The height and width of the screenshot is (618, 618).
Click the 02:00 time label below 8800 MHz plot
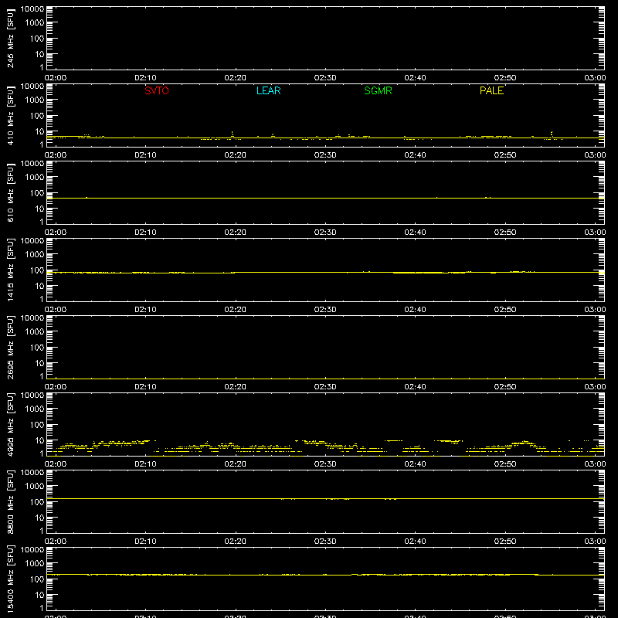pyautogui.click(x=56, y=542)
